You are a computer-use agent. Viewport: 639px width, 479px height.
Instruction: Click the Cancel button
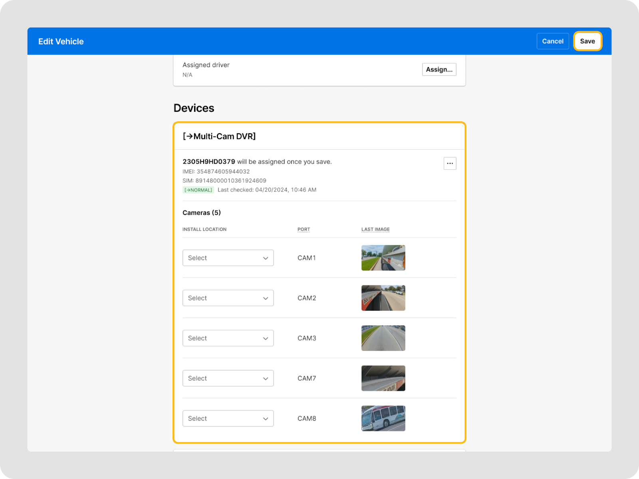(x=552, y=41)
